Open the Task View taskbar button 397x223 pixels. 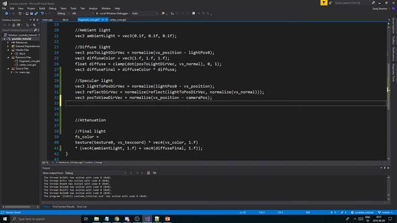(86, 219)
